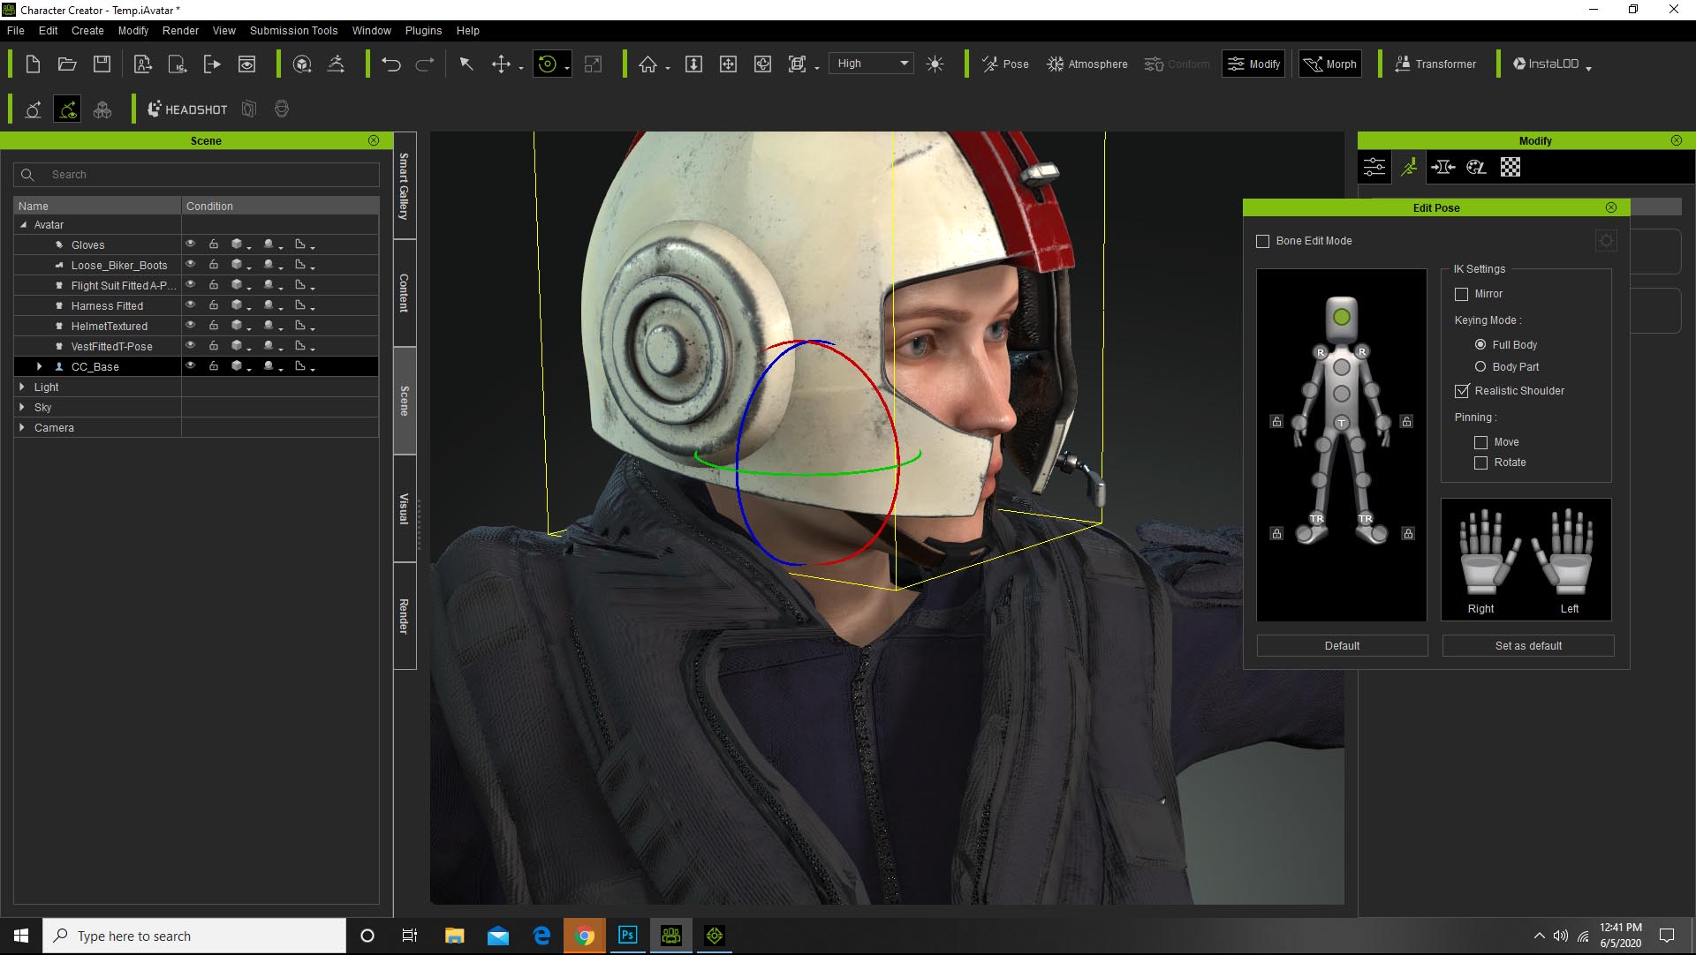Switch to the Content side tab
This screenshot has width=1696, height=955.
(405, 293)
